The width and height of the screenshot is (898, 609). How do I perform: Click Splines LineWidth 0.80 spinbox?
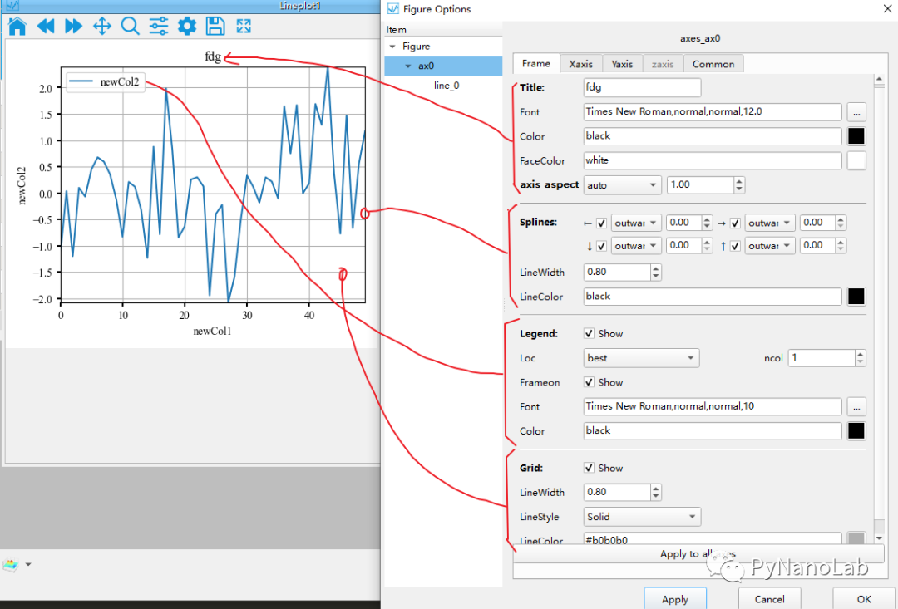pos(622,272)
